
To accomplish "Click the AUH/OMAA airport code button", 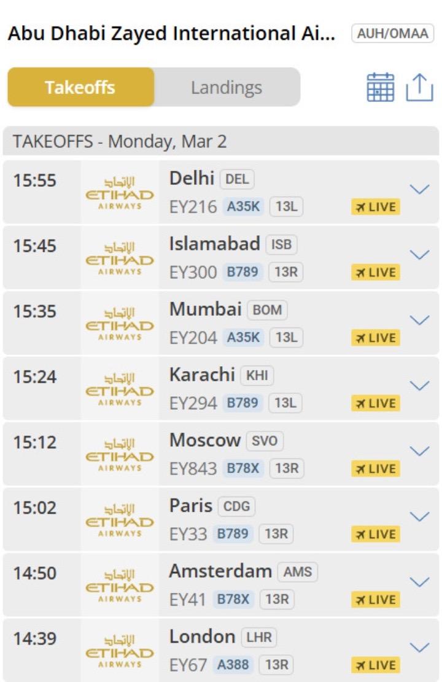I will (392, 34).
